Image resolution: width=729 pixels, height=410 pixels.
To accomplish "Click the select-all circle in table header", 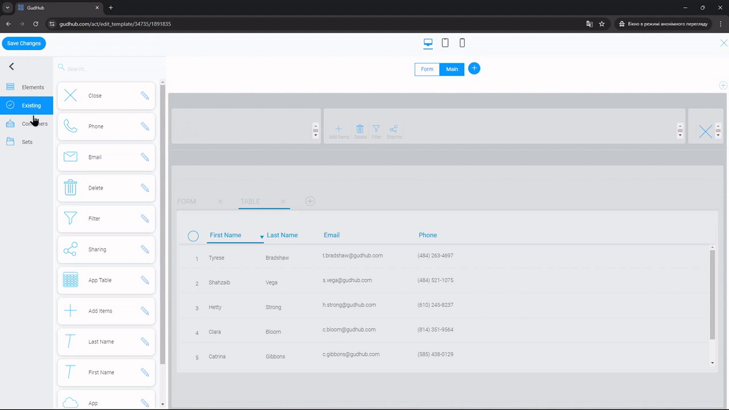I will point(193,236).
